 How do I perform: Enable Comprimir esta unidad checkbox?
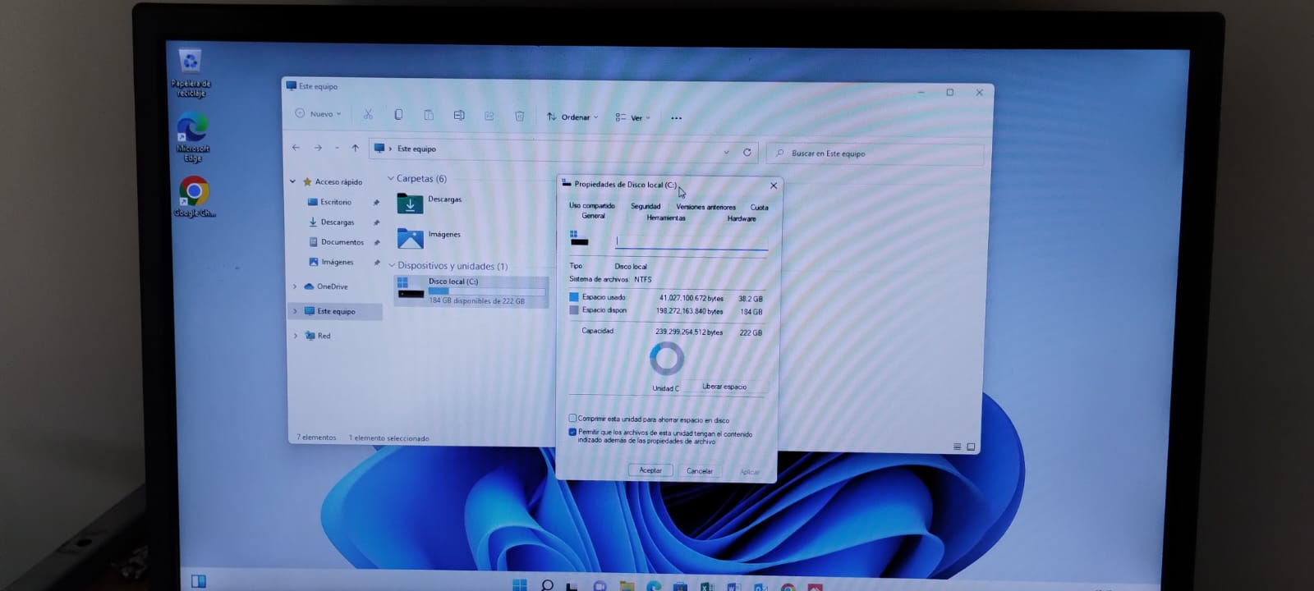pos(572,419)
